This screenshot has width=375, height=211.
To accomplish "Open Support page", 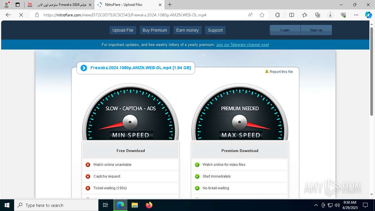I will 215,30.
